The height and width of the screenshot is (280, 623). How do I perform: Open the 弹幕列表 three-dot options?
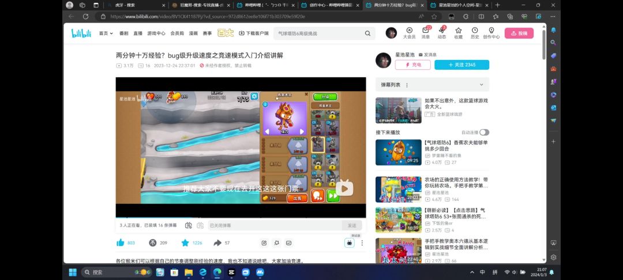point(407,85)
